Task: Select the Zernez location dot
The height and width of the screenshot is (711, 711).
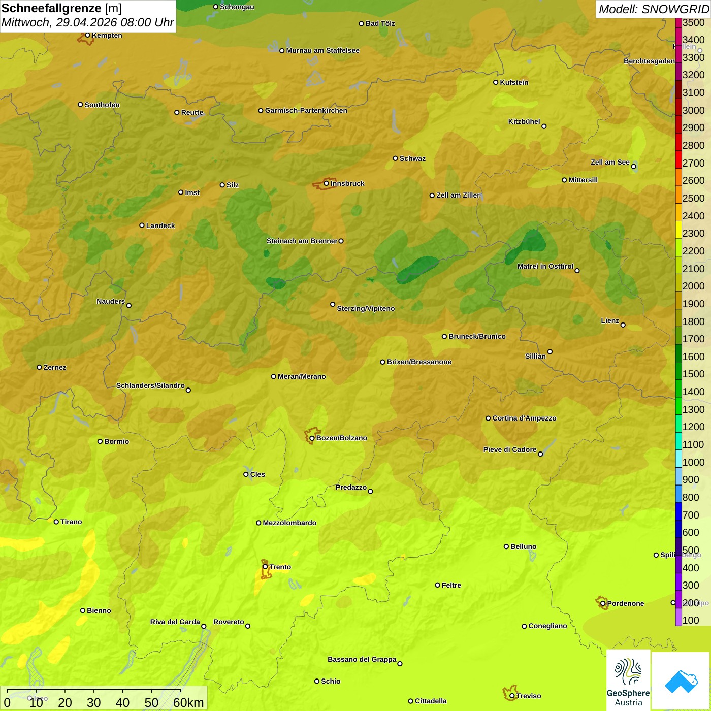Action: point(39,367)
